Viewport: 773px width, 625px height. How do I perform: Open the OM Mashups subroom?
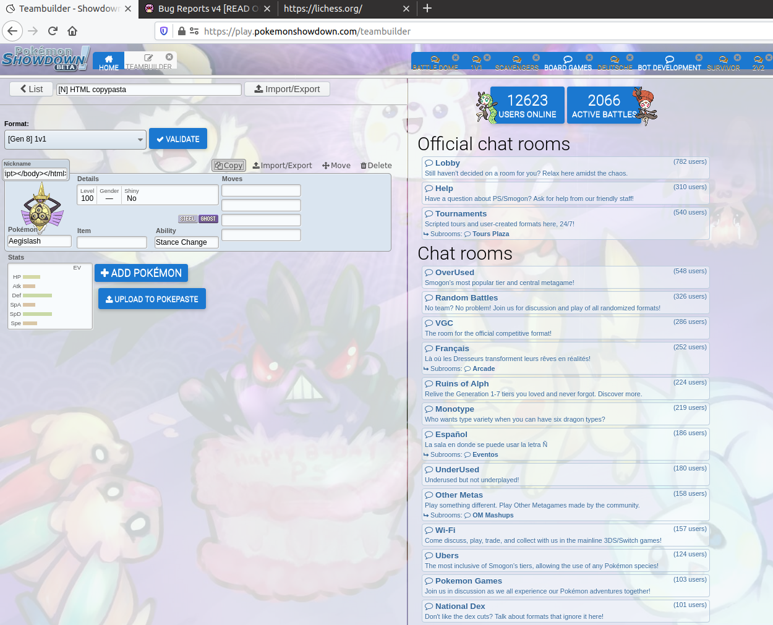pyautogui.click(x=489, y=515)
